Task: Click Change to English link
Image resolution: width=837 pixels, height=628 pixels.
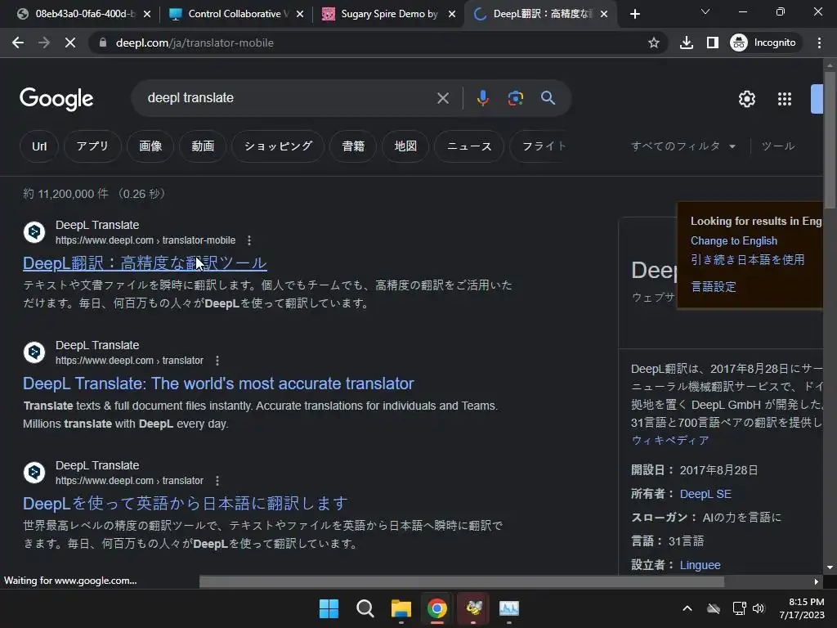Action: [x=733, y=241]
